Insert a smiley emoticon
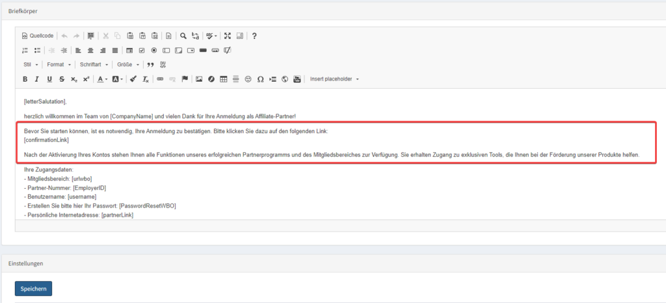Screen dimensions: 666x303 click(x=248, y=79)
